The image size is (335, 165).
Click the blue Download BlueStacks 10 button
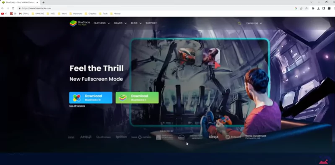[91, 98]
